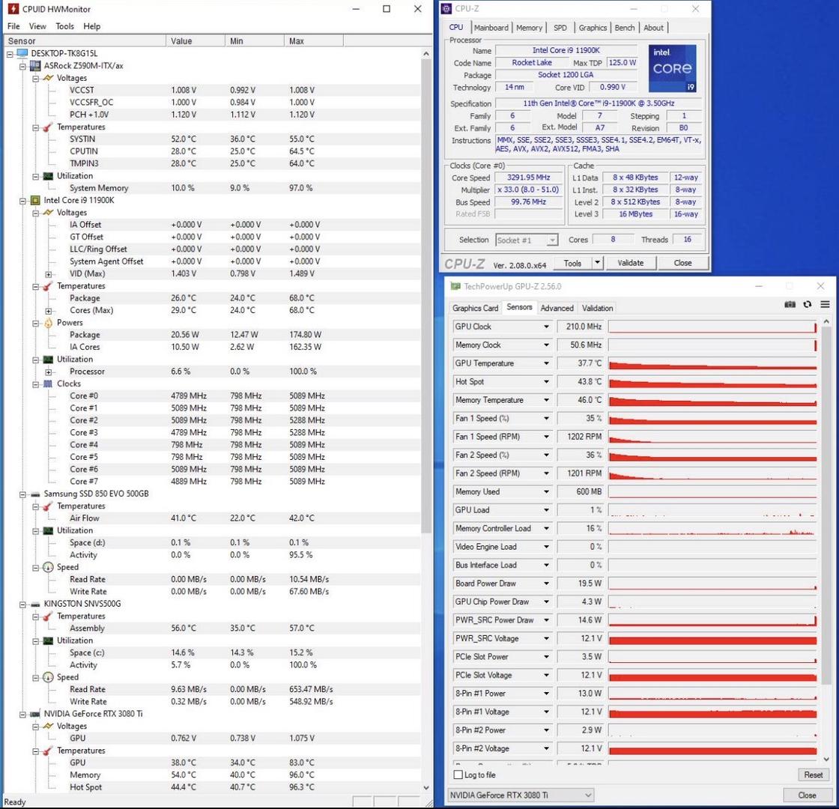Viewport: 839px width, 809px height.
Task: Open the GPU Temperature sensor dropdown arrow
Action: coord(546,363)
